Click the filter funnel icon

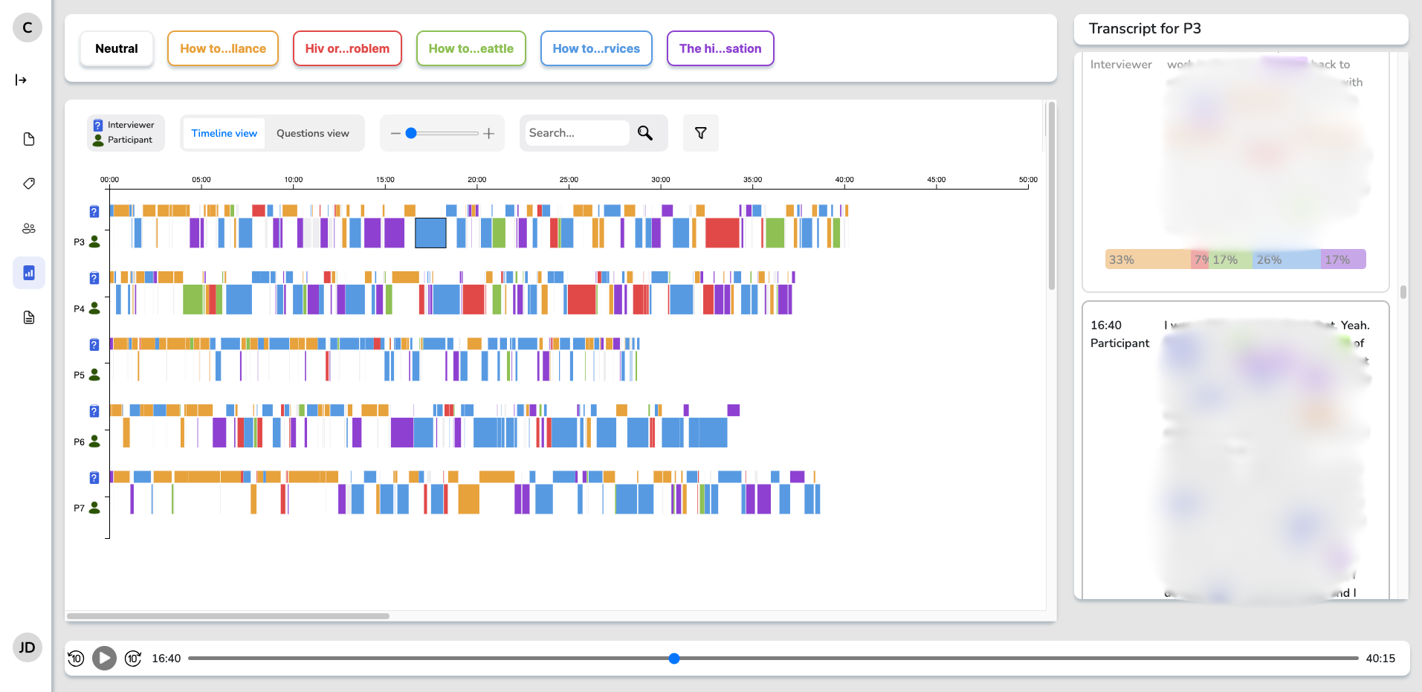point(700,133)
